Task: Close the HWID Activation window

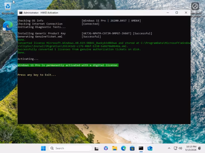Action: pyautogui.click(x=186, y=13)
